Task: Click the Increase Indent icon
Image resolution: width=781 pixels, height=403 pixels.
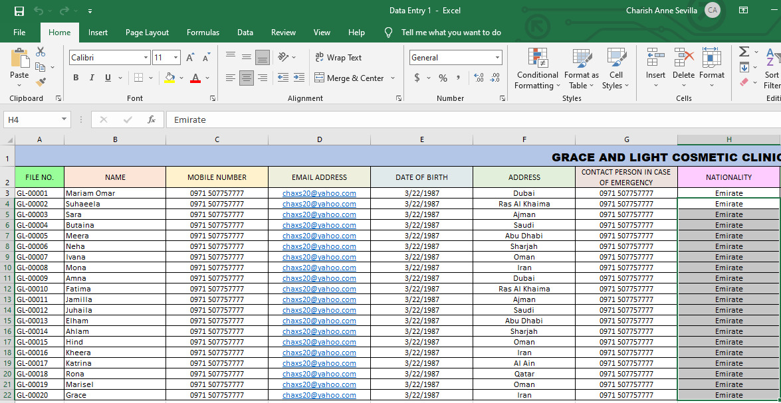Action: pos(300,78)
